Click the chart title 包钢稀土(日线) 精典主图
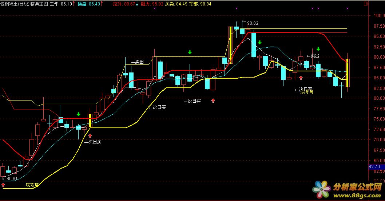This screenshot has width=385, height=201. [24, 4]
